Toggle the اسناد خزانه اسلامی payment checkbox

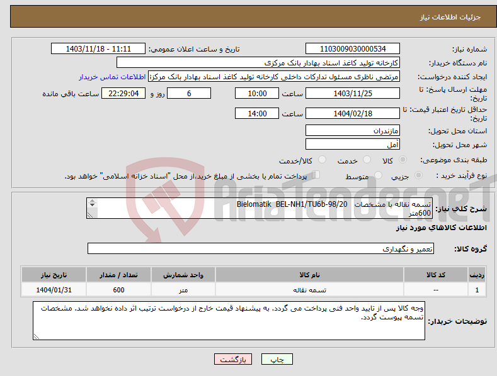point(316,174)
